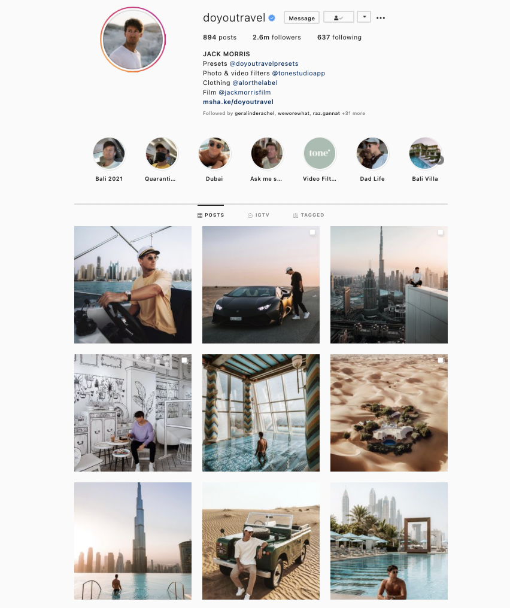Expand the suggested accounts dropdown arrow
510x608 pixels.
pyautogui.click(x=364, y=17)
